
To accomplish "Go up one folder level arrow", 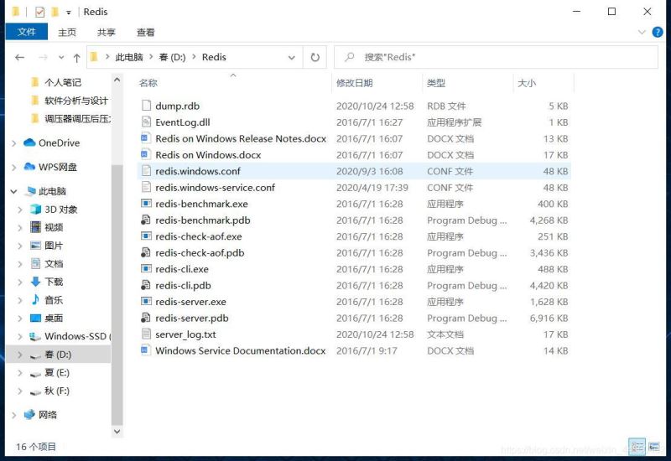I will pyautogui.click(x=76, y=58).
